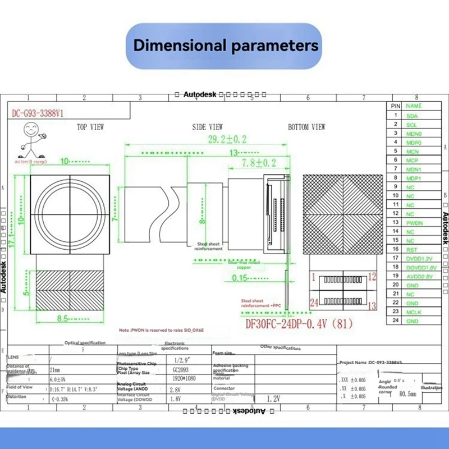The image size is (449, 449).
Task: Select the Project Name DC-093-3388V1 text
Action: 371,363
